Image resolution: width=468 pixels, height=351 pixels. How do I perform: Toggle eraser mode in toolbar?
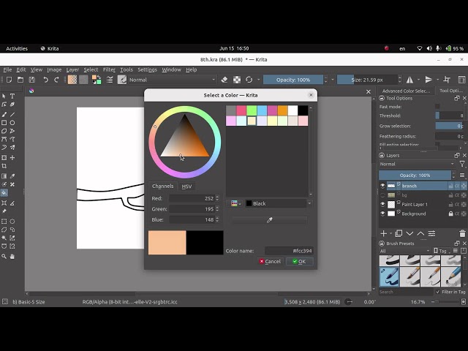coord(224,80)
